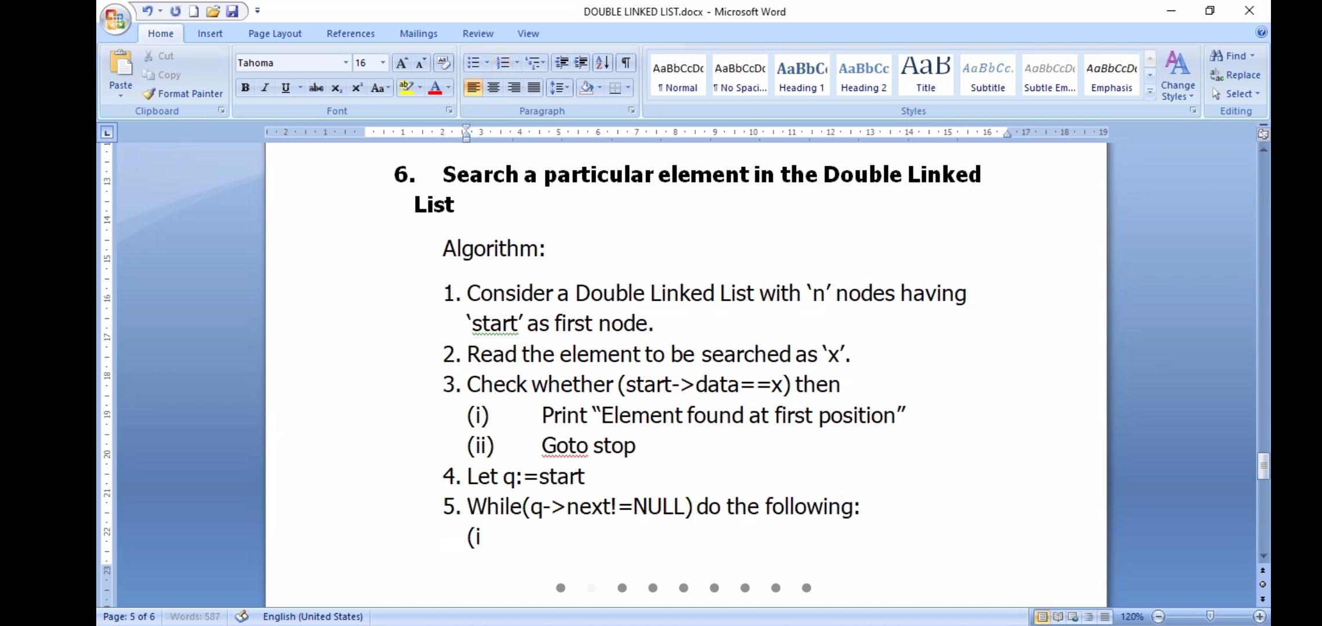Click the Save icon in quick access
1322x626 pixels.
click(x=232, y=11)
